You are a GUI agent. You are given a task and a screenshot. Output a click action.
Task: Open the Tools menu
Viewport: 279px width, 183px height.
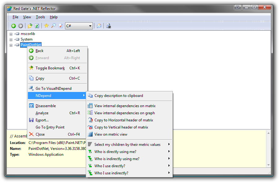pyautogui.click(x=40, y=17)
